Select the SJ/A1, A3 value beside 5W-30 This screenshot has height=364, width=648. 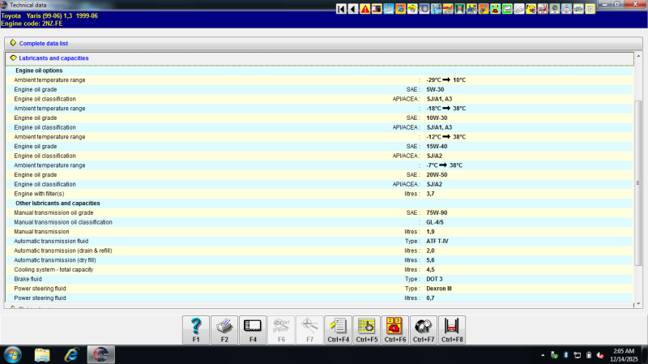[439, 99]
